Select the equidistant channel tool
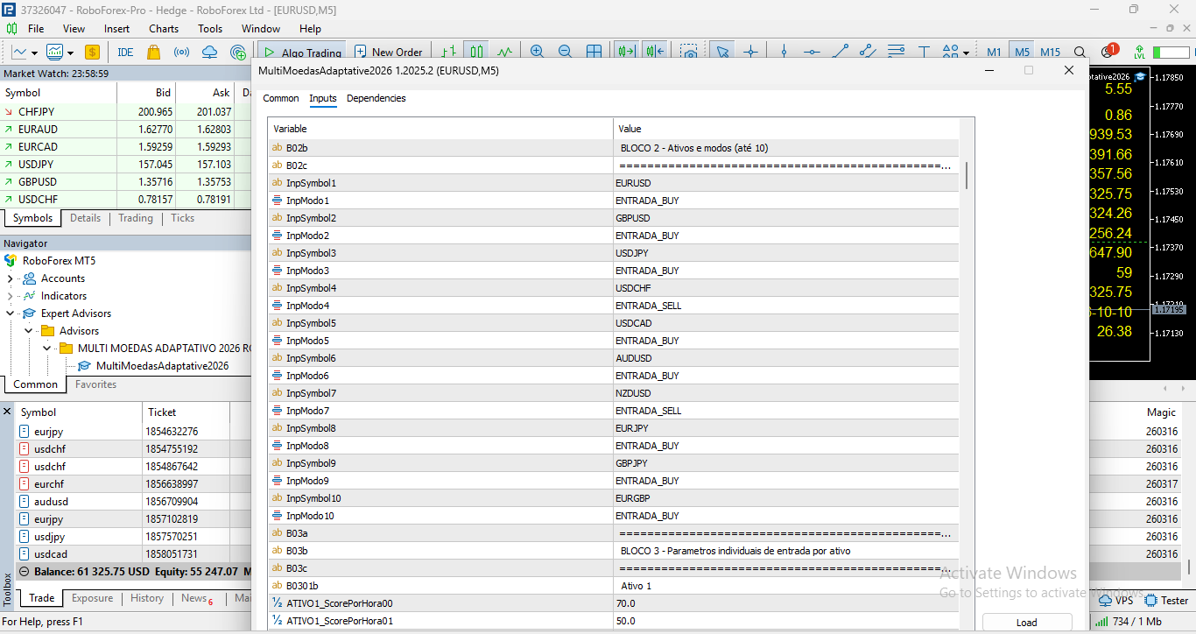1196x634 pixels. [x=868, y=53]
